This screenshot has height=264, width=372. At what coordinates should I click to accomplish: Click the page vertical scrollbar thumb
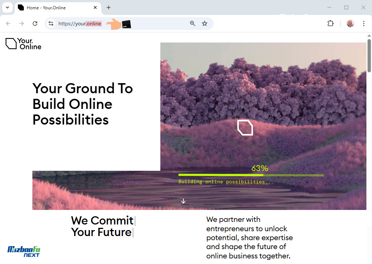click(x=369, y=55)
